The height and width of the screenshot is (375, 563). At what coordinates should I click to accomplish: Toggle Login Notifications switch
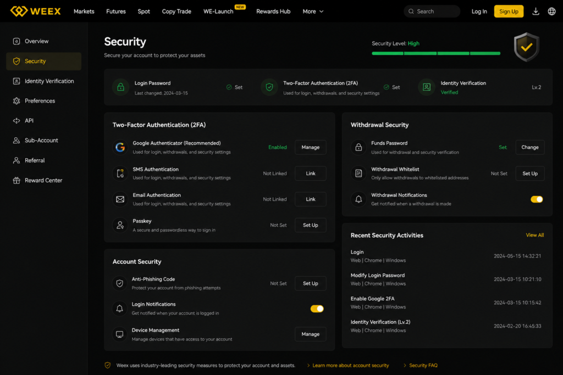(317, 309)
